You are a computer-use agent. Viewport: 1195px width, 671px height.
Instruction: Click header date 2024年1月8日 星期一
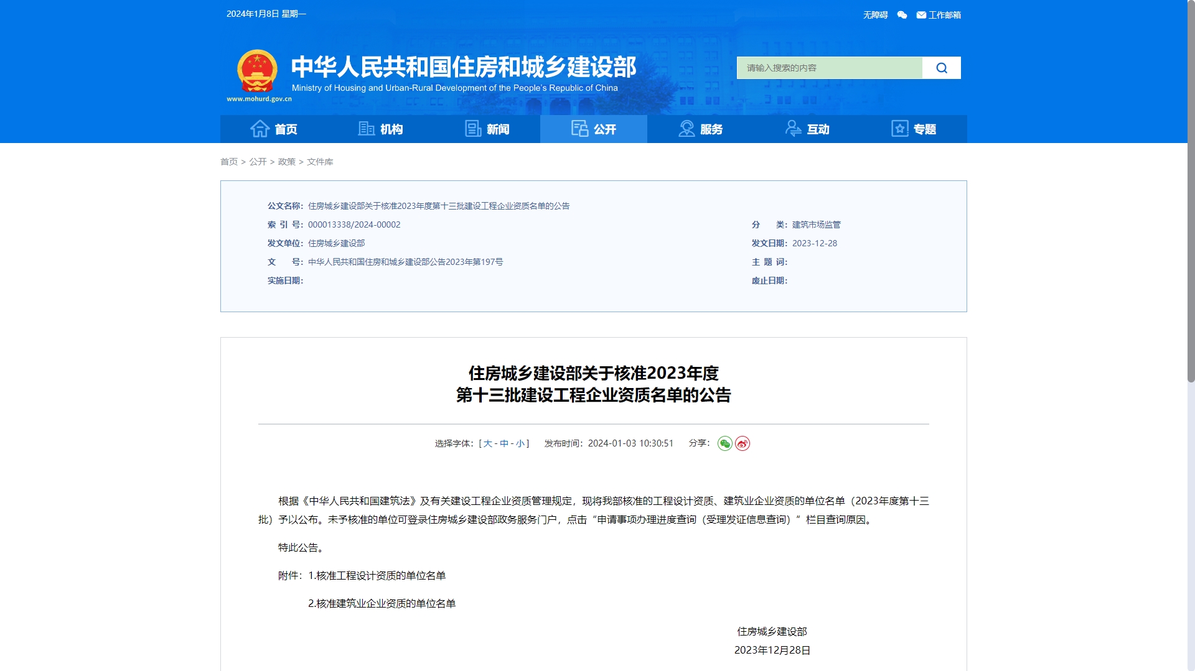266,14
